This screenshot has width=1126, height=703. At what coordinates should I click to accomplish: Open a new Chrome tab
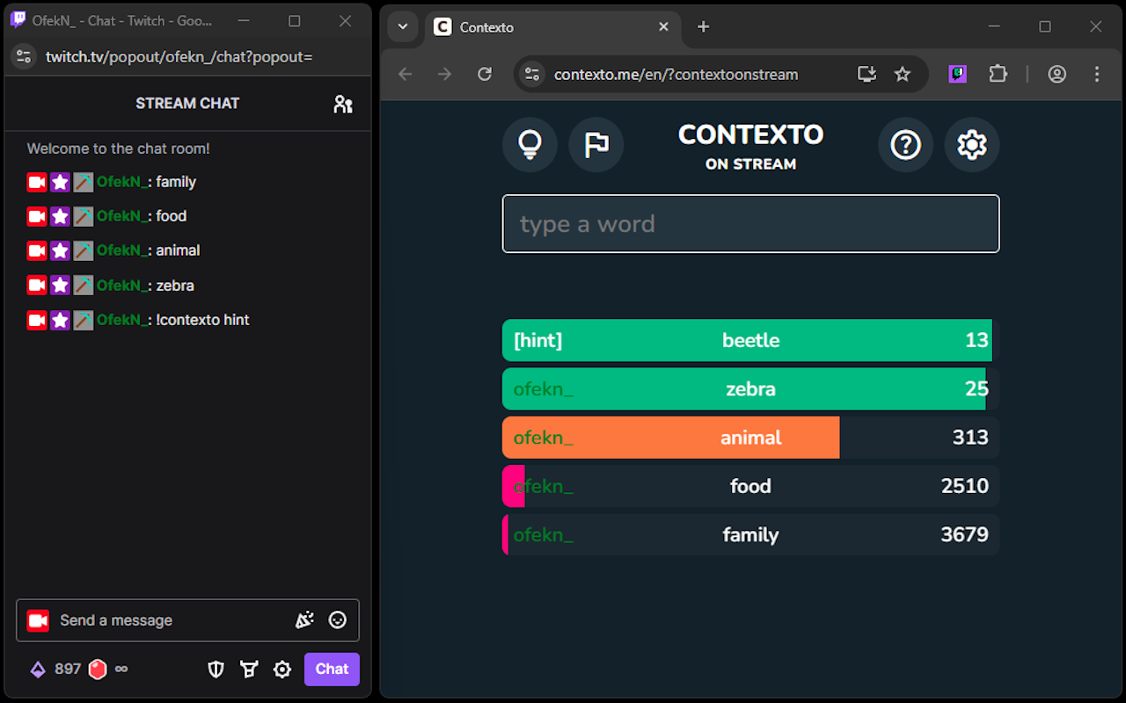pyautogui.click(x=703, y=27)
